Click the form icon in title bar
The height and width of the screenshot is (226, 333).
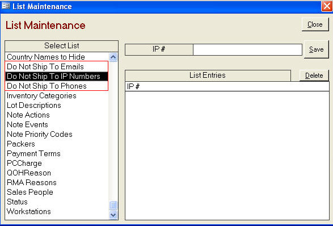(6, 6)
